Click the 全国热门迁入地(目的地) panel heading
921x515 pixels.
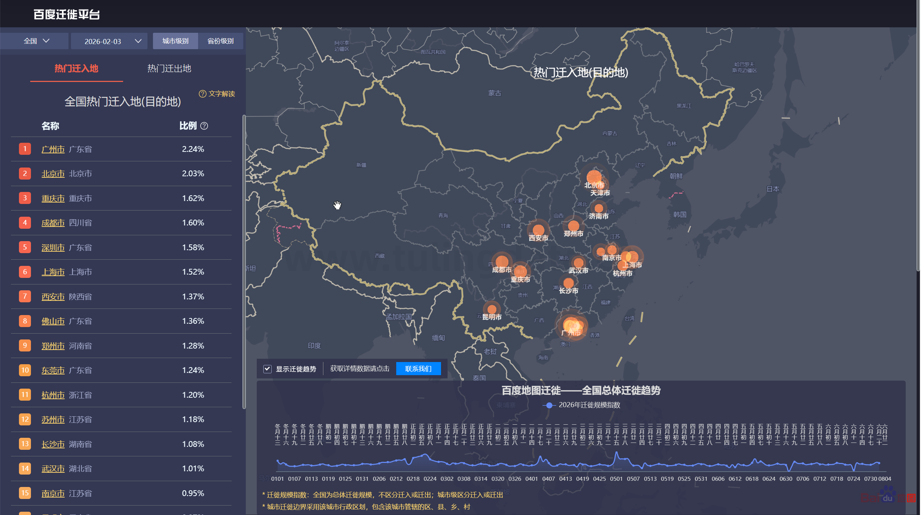123,102
